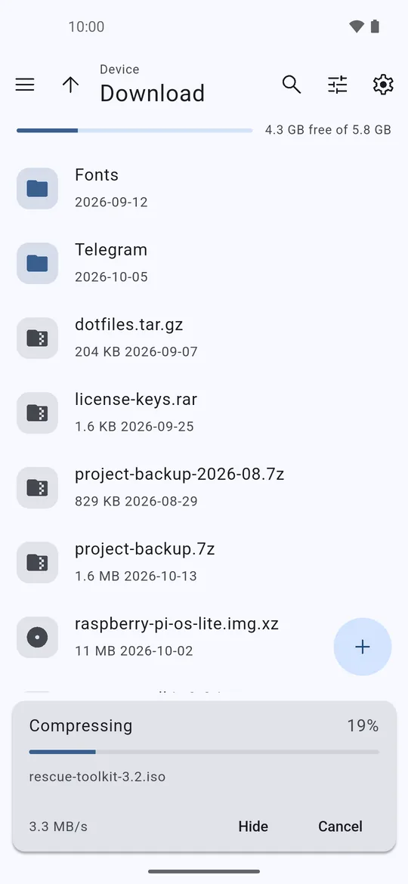The width and height of the screenshot is (408, 884).
Task: Select the license-keys.rar archive icon
Action: coord(37,413)
